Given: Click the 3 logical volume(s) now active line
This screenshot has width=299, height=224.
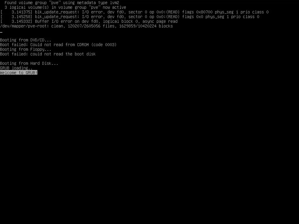Looking at the screenshot, I should tap(65, 7).
